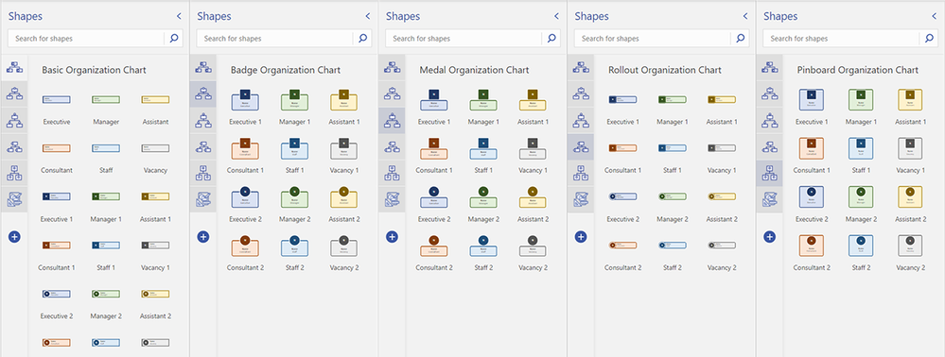Viewport: 945px width, 357px height.
Task: Pick the Assistant shape in Basic Organization Chart
Action: pos(155,99)
